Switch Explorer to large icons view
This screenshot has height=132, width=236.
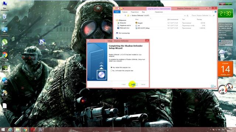215,86
